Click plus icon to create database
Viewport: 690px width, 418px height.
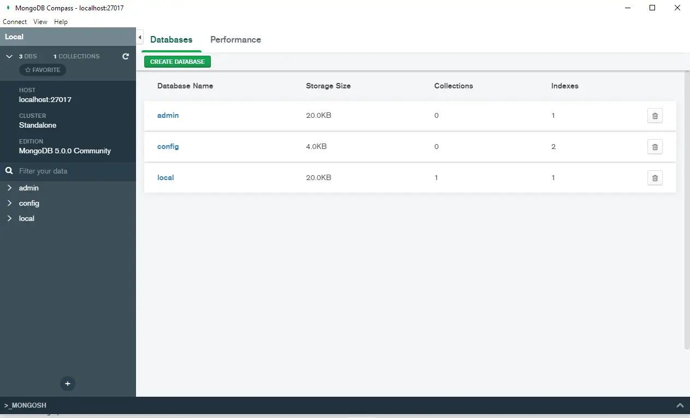[68, 384]
